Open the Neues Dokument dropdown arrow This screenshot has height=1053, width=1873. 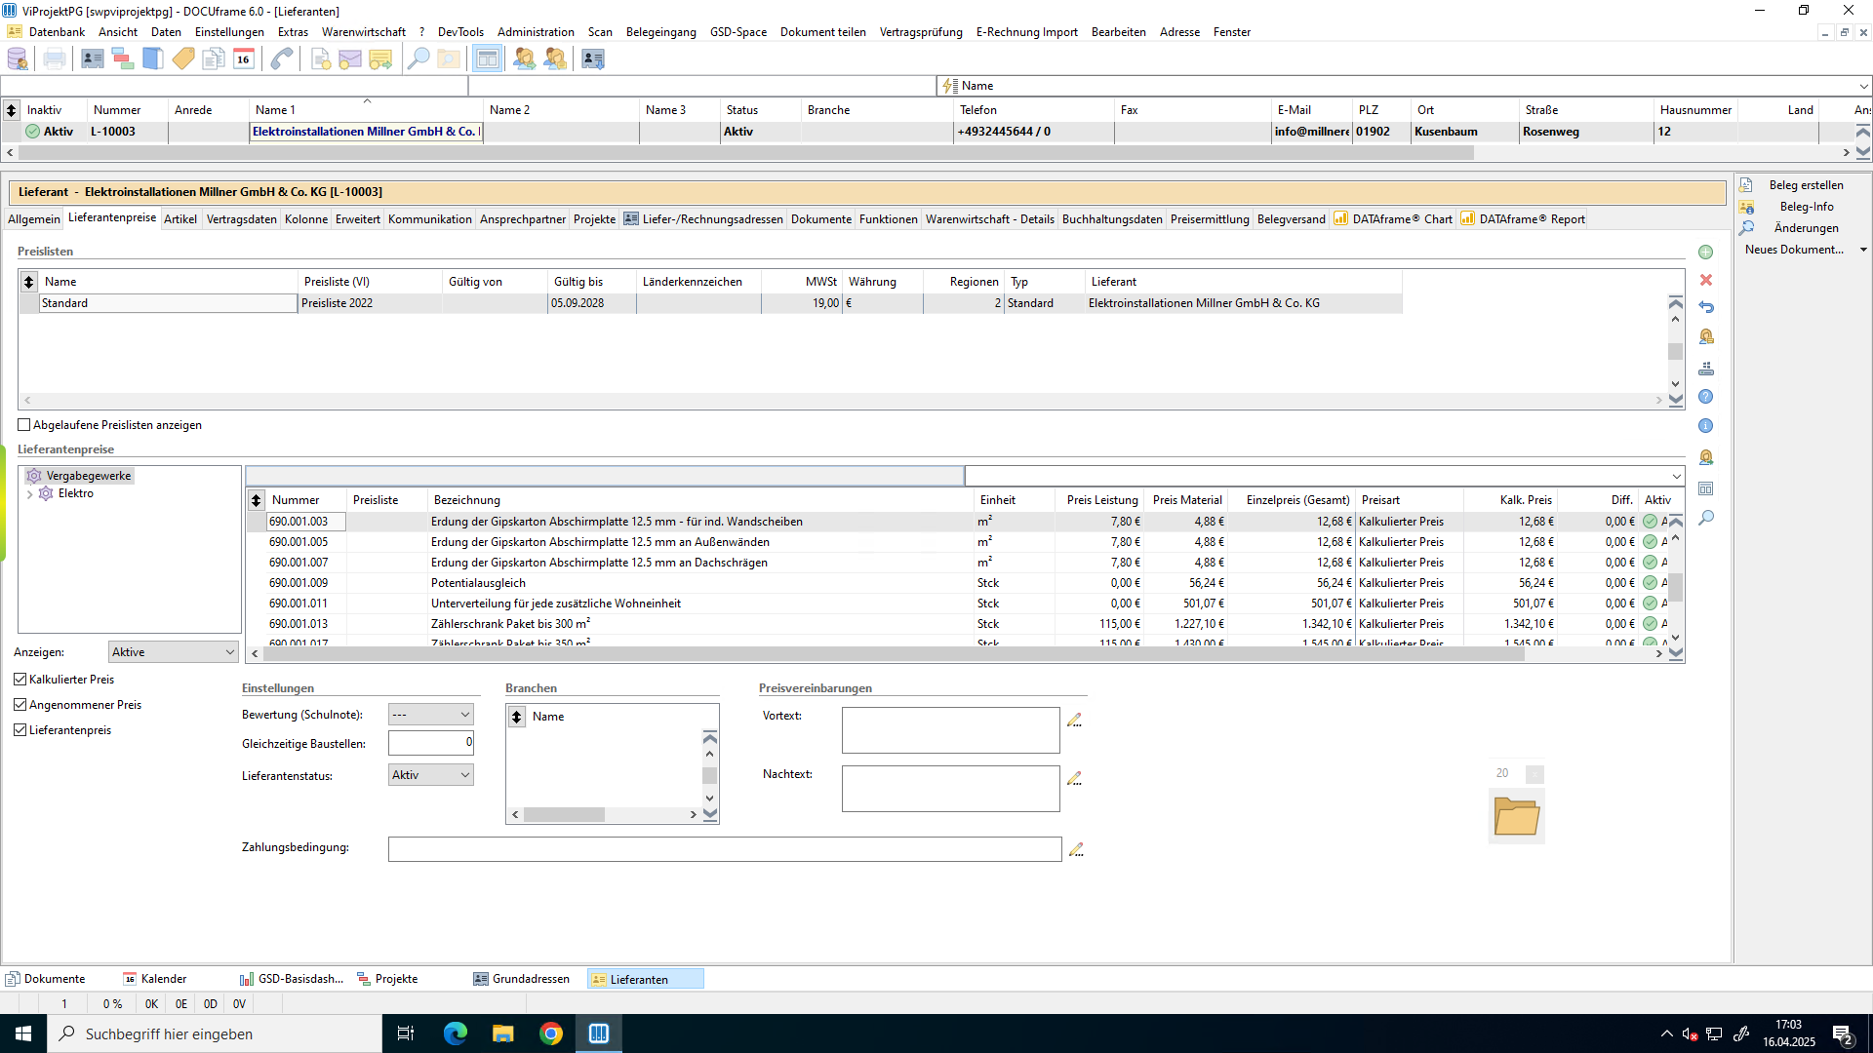(x=1863, y=250)
